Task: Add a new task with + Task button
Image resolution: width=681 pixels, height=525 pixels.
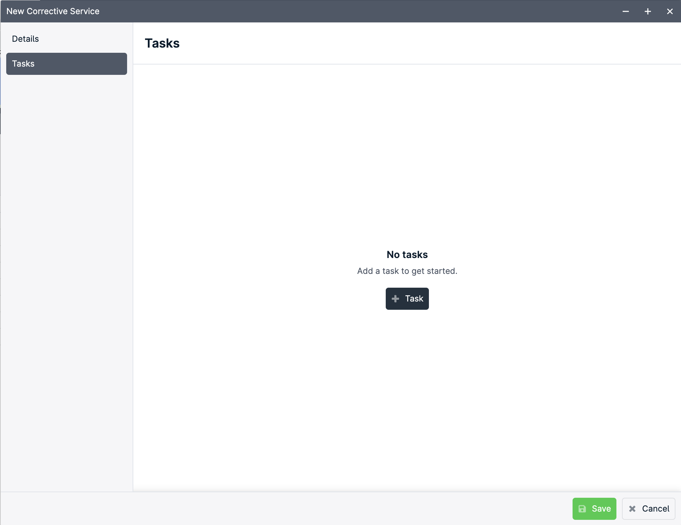Action: coord(407,299)
